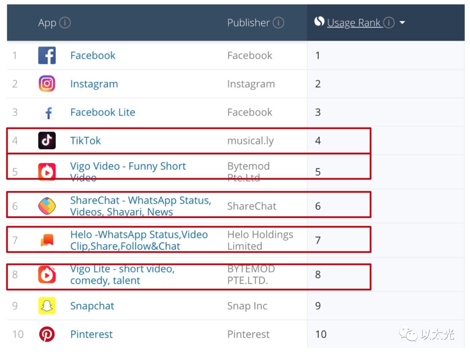Select publisher Snap Inc
This screenshot has height=355, width=470.
[247, 306]
